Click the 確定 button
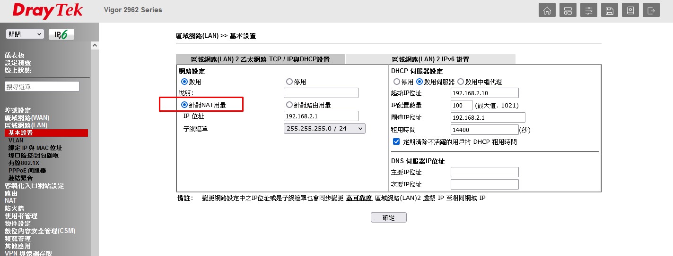Screen dimensions: 673x256 coord(388,217)
